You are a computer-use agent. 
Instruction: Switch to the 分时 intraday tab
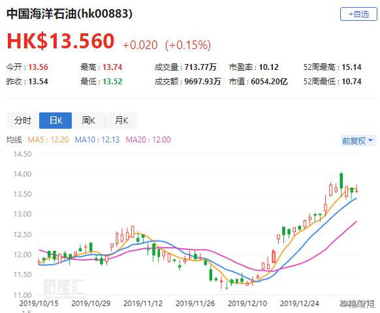23,120
